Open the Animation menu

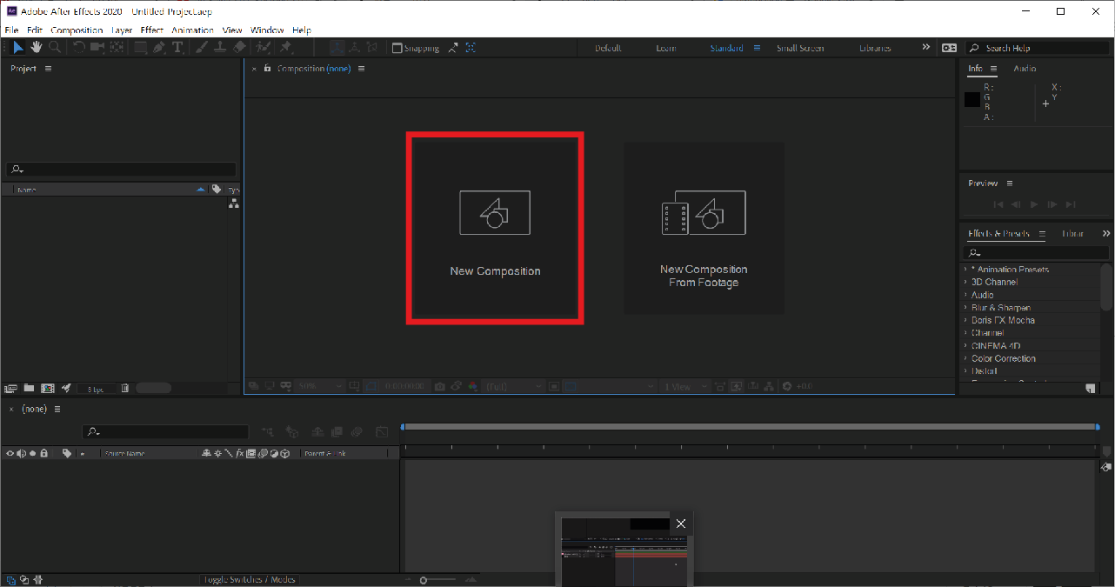tap(192, 30)
